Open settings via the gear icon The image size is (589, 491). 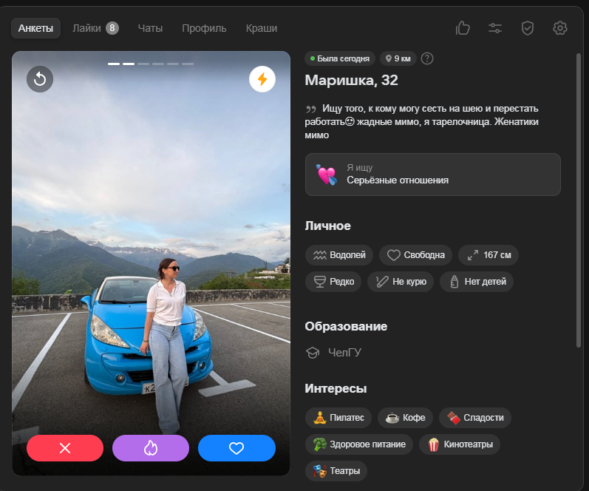coord(559,28)
